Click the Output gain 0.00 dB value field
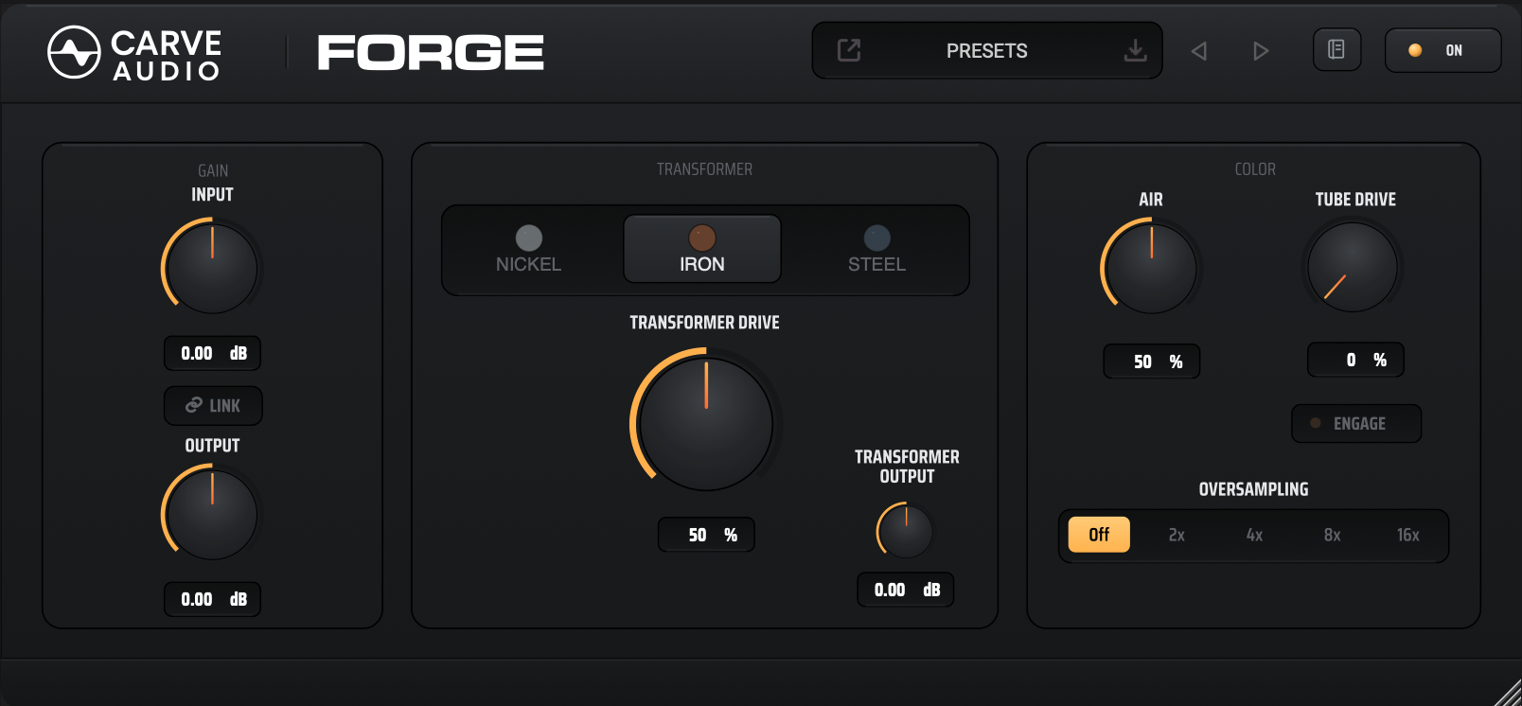 pyautogui.click(x=213, y=599)
